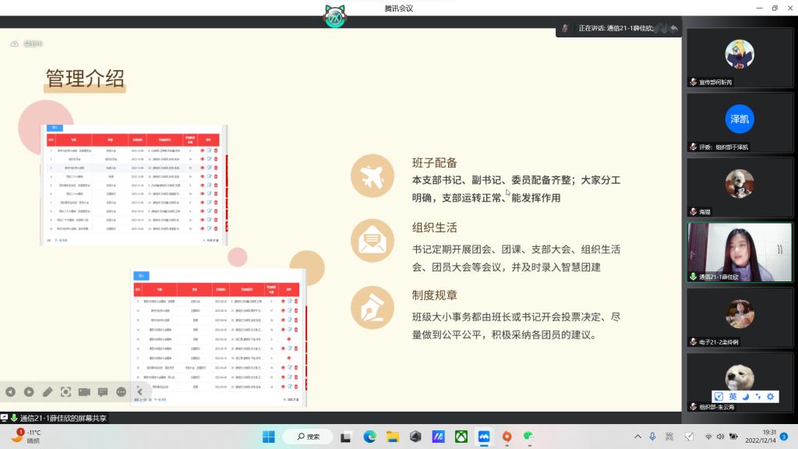Viewport: 798px width, 449px height.
Task: Toggle the taskbar microphone tray icon
Action: [653, 437]
